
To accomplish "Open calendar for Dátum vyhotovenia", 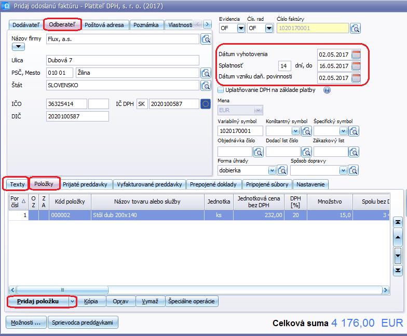I will tap(356, 55).
